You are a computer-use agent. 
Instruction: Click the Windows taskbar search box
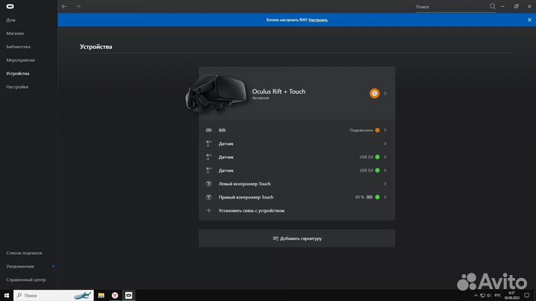tap(54, 296)
